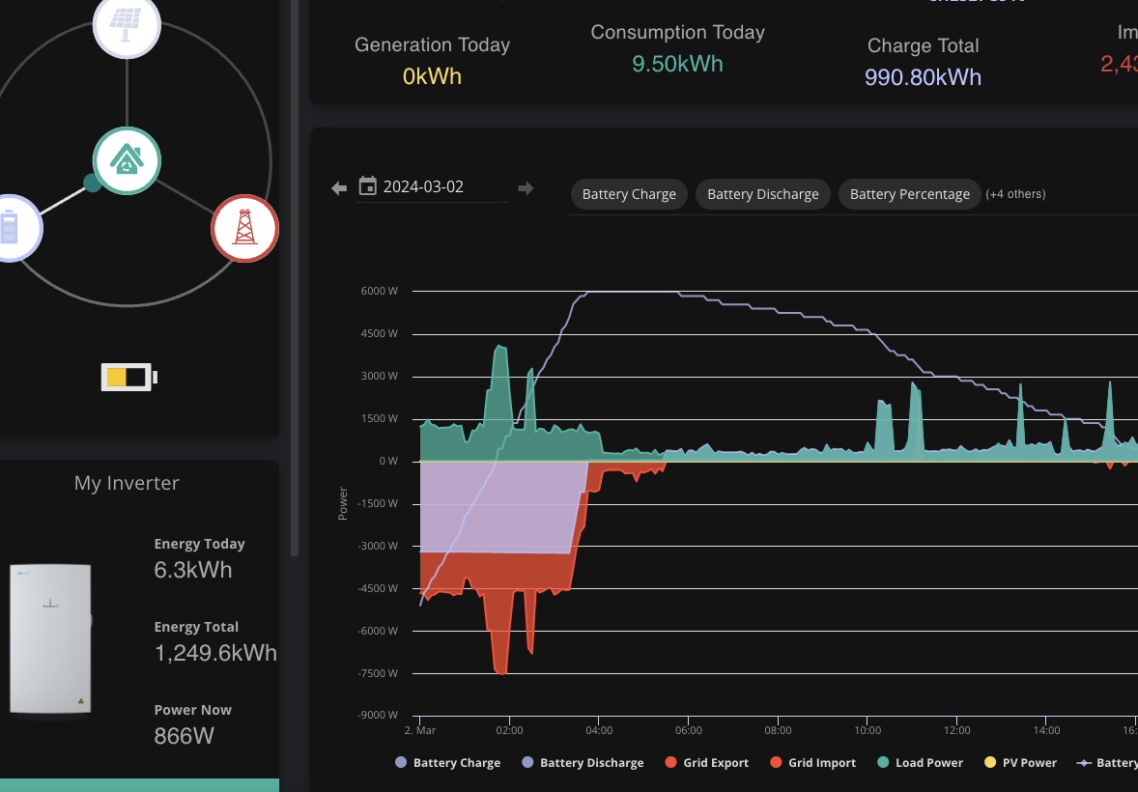Click the solar panel node icon
1138x792 pixels.
pos(127,24)
